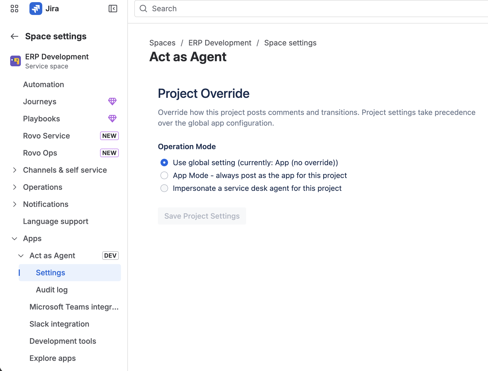Image resolution: width=488 pixels, height=371 pixels.
Task: Click the premium diamond icon next to Playbooks
Action: coord(112,119)
